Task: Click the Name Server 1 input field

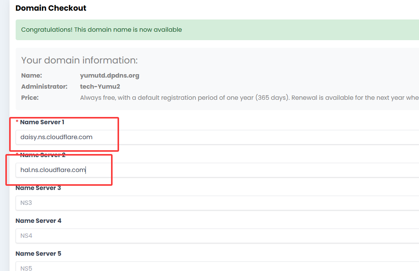Action: click(x=218, y=137)
